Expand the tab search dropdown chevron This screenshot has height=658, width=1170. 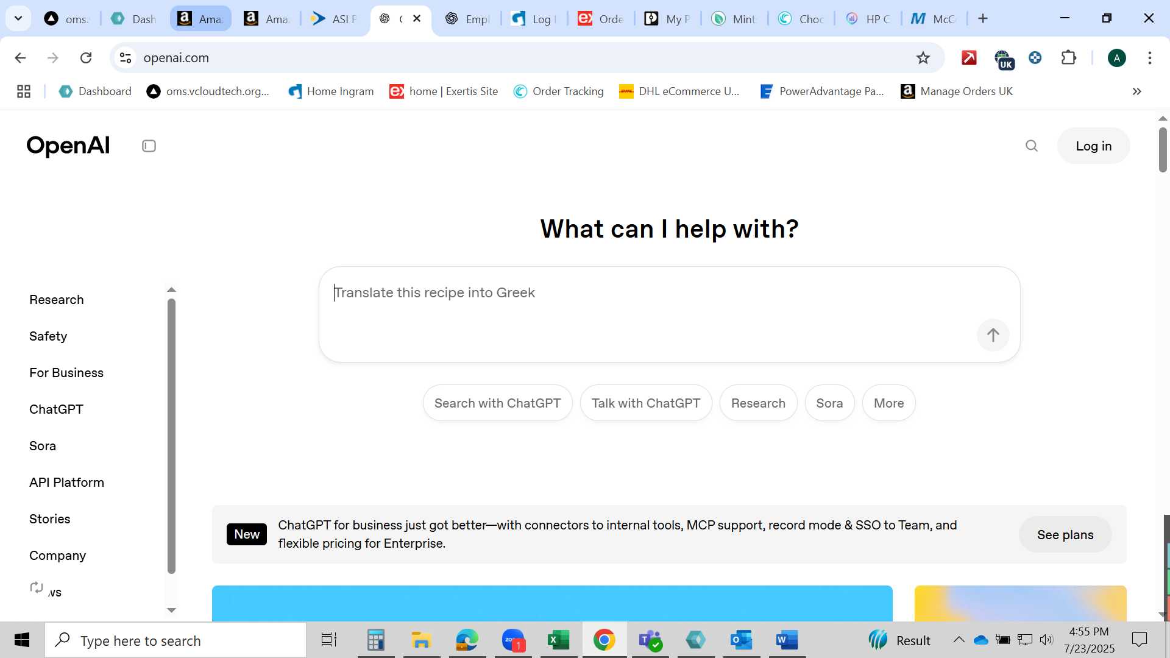[x=18, y=19]
